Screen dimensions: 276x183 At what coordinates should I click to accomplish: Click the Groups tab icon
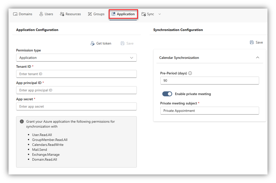90,14
